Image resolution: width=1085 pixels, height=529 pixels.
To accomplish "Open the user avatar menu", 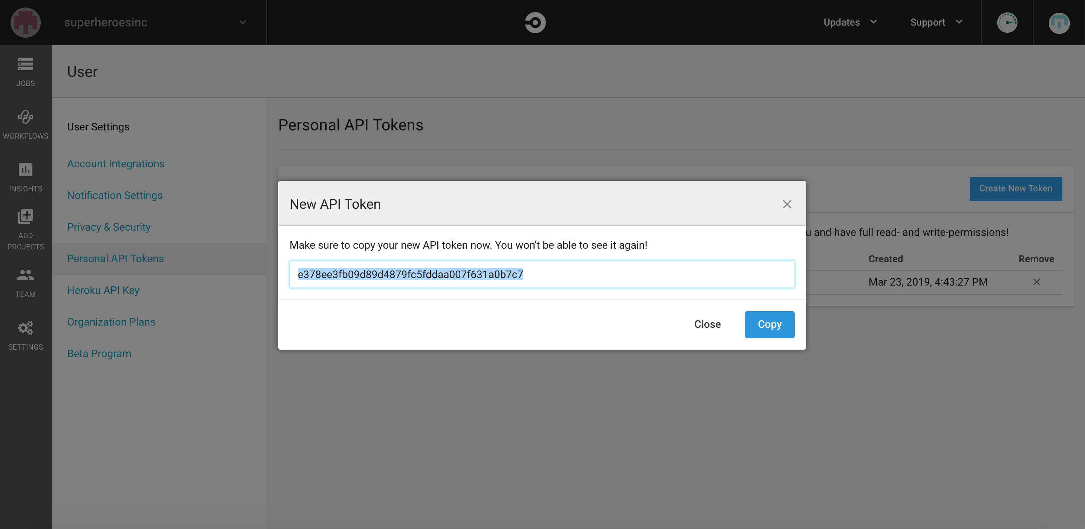I will (1059, 22).
